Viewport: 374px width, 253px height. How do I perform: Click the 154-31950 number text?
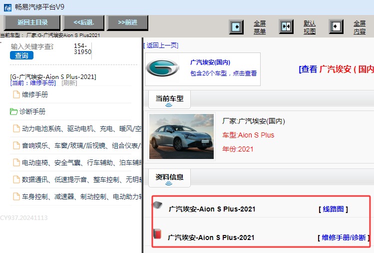[x=82, y=48]
